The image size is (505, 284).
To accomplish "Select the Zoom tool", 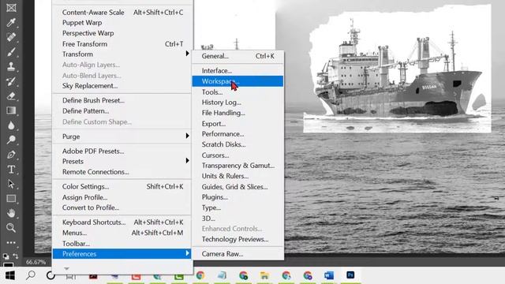I will [11, 228].
